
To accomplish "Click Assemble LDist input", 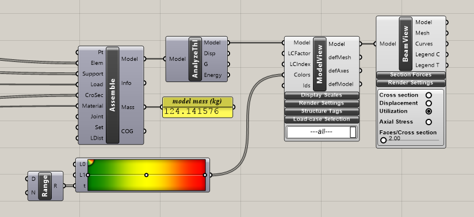I will pyautogui.click(x=97, y=138).
